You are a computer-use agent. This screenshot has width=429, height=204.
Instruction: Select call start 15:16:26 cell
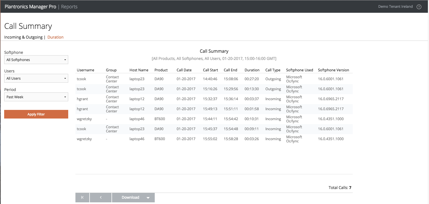point(210,89)
